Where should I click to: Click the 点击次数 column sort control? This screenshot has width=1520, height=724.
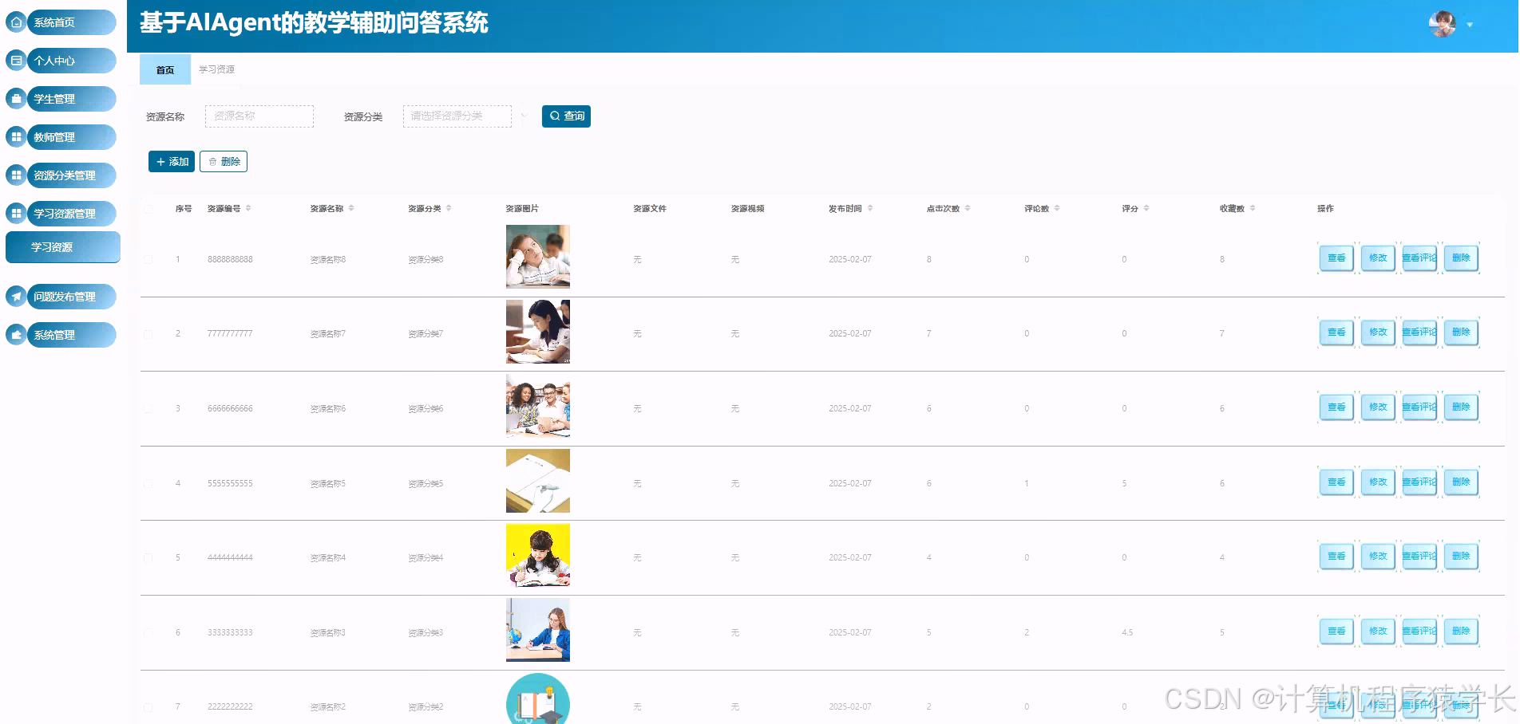[968, 208]
